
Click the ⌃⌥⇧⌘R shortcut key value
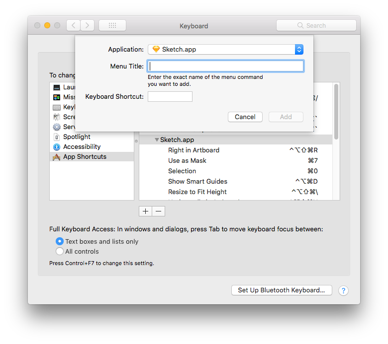pyautogui.click(x=303, y=150)
